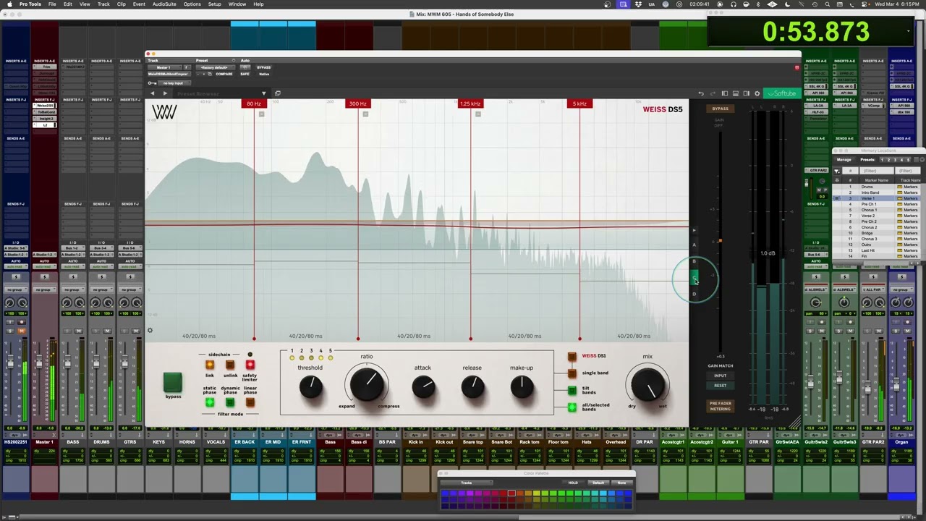
Task: Select the 300 Hz crossover marker
Action: pos(358,103)
